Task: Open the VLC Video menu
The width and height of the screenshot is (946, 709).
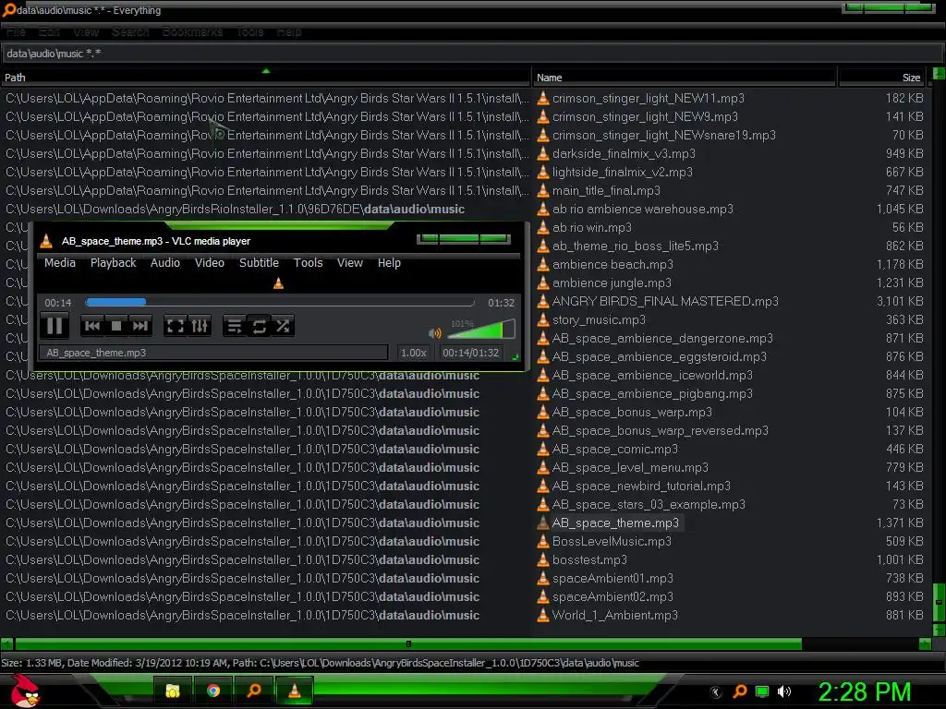Action: 210,263
